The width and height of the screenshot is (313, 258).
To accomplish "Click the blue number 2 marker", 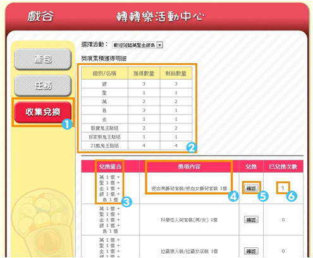I will click(x=192, y=147).
